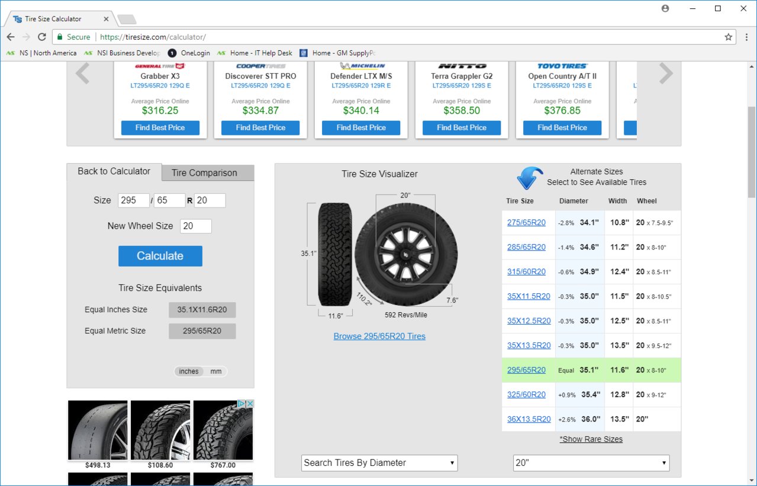
Task: Show previous tires with left carousel arrow
Action: pyautogui.click(x=82, y=73)
